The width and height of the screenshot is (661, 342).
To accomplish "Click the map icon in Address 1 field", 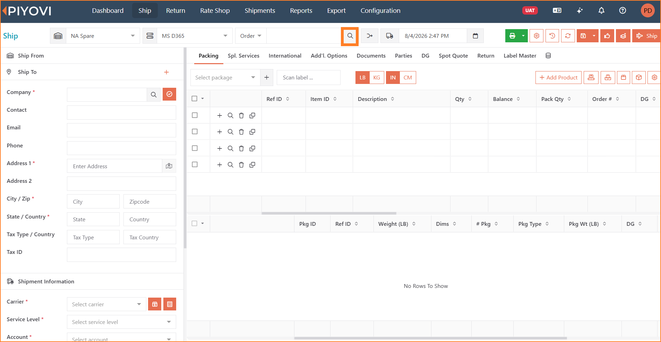I will [169, 166].
